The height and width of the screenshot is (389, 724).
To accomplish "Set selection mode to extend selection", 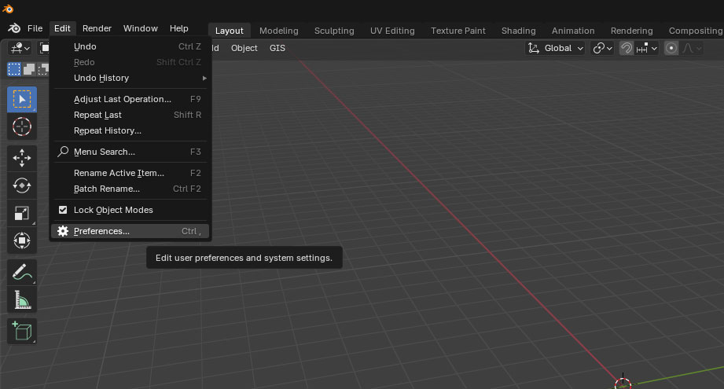I will 28,69.
